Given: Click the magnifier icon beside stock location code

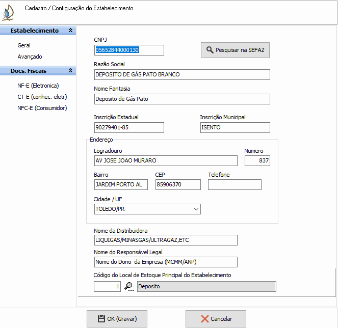Looking at the screenshot, I should 129,286.
